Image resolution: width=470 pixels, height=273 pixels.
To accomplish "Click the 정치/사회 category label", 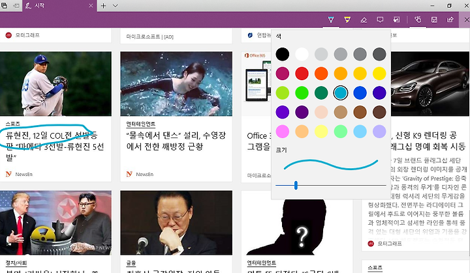I will (x=16, y=263).
